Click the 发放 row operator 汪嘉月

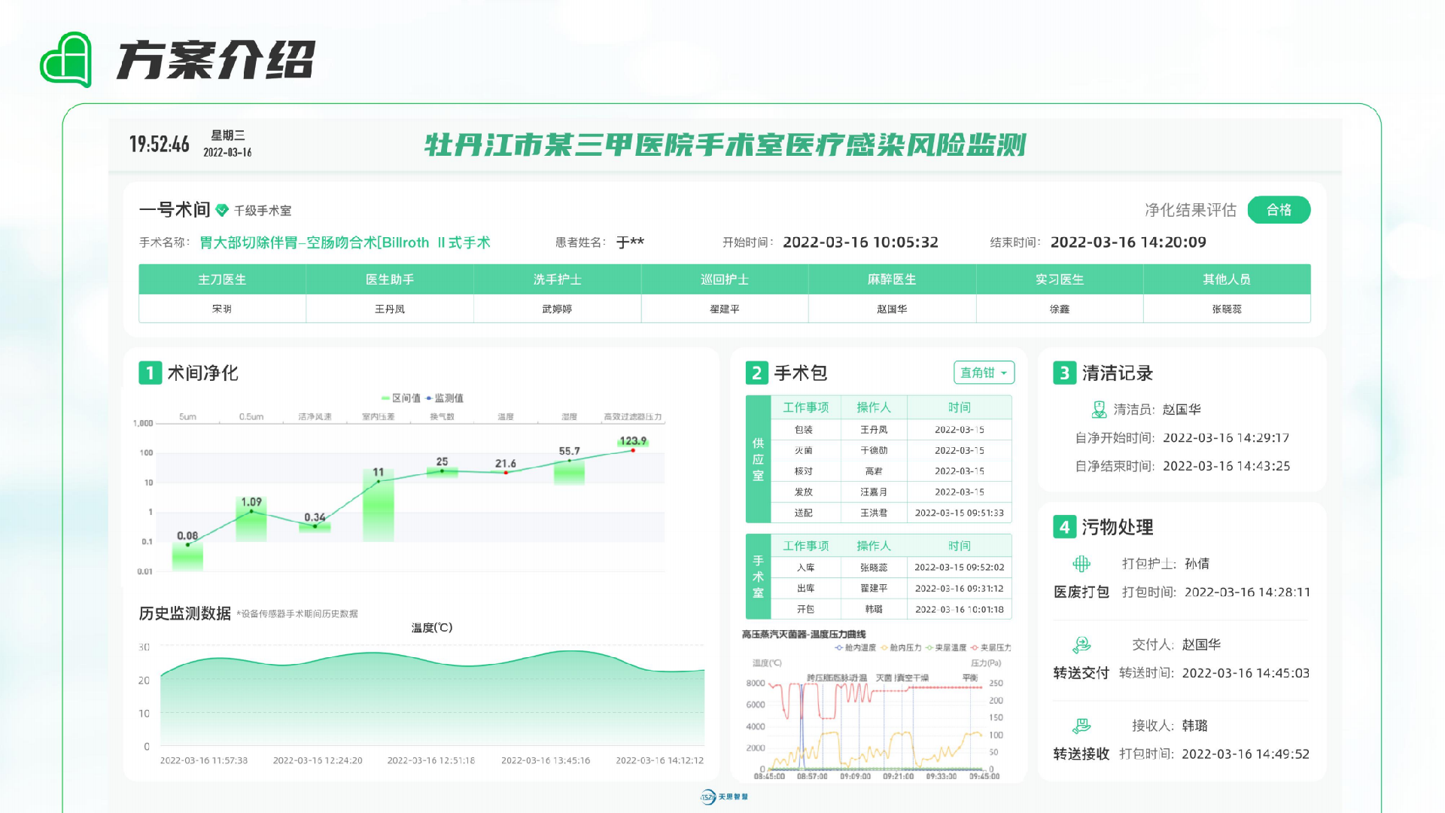[874, 492]
